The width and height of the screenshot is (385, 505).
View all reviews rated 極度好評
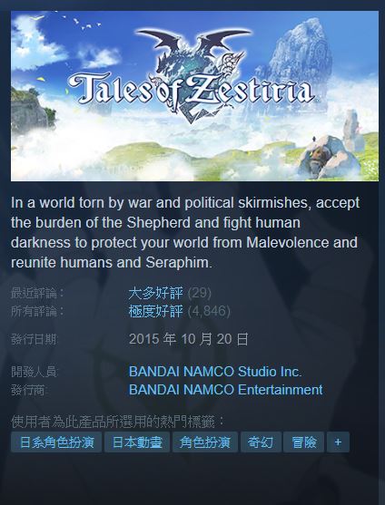[x=156, y=311]
